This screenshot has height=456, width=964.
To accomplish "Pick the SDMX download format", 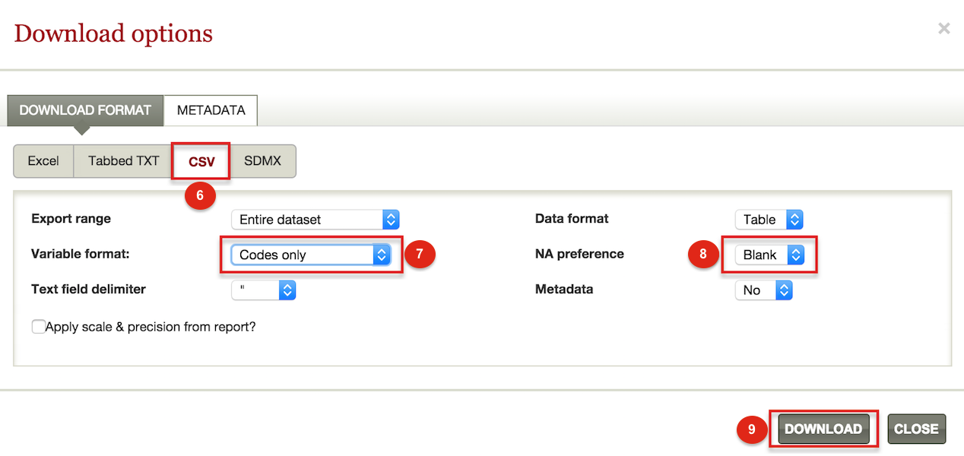I will (x=262, y=161).
